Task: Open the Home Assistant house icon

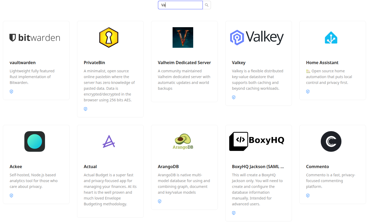Action: click(331, 37)
